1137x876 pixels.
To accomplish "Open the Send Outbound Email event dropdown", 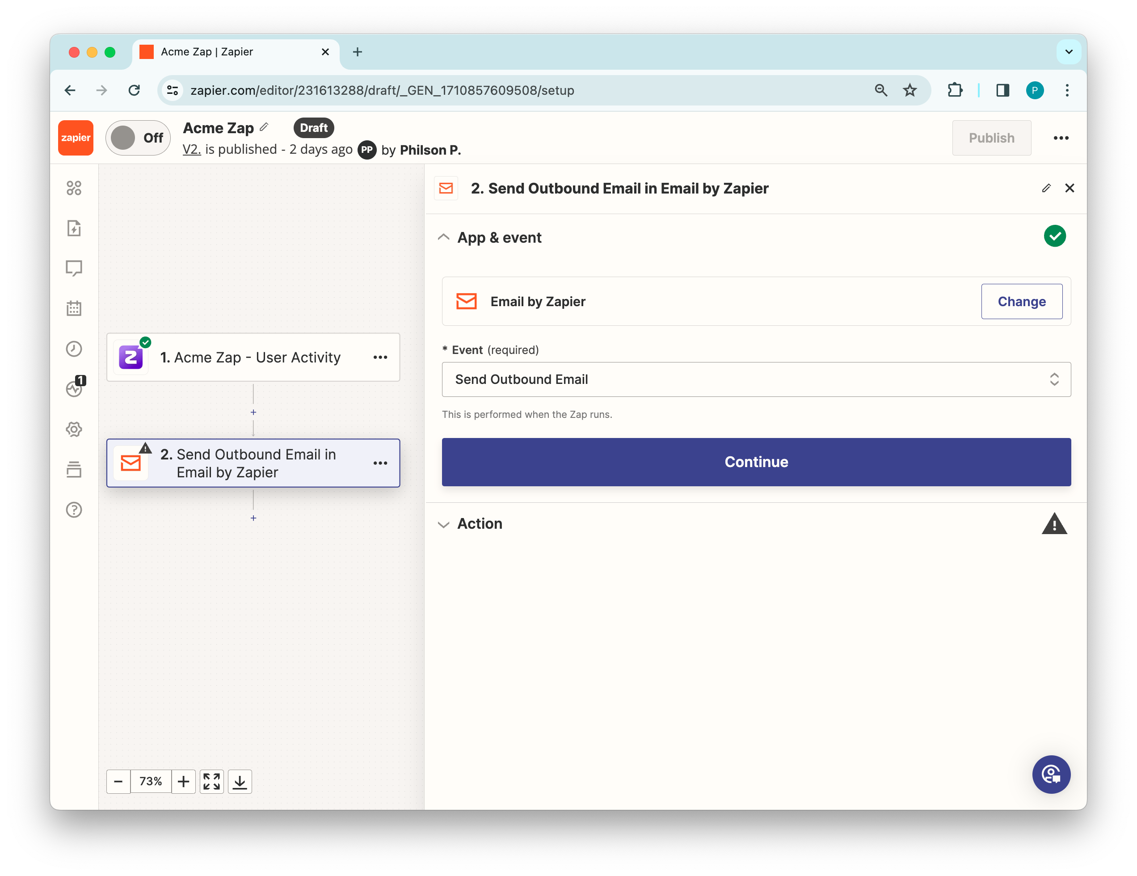I will click(x=756, y=379).
